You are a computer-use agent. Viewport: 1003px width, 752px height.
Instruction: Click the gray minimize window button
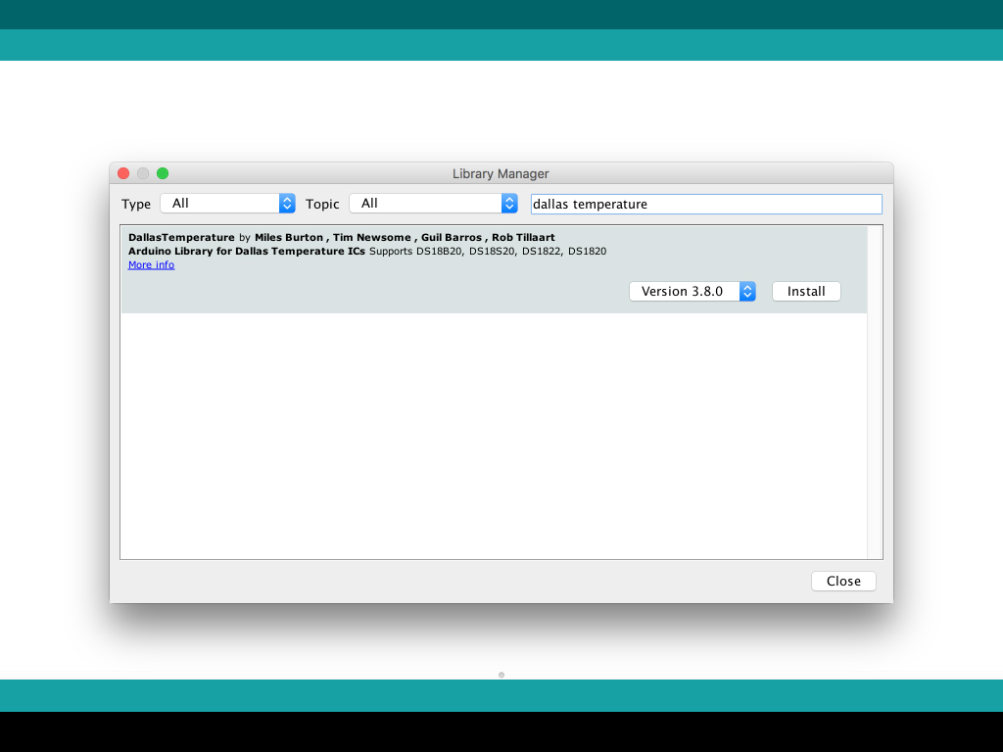(143, 173)
